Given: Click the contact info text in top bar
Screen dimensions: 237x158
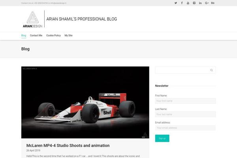Looking at the screenshot, I should (x=44, y=3).
